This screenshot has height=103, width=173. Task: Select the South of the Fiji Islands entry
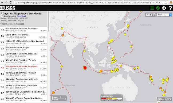tap(24, 36)
